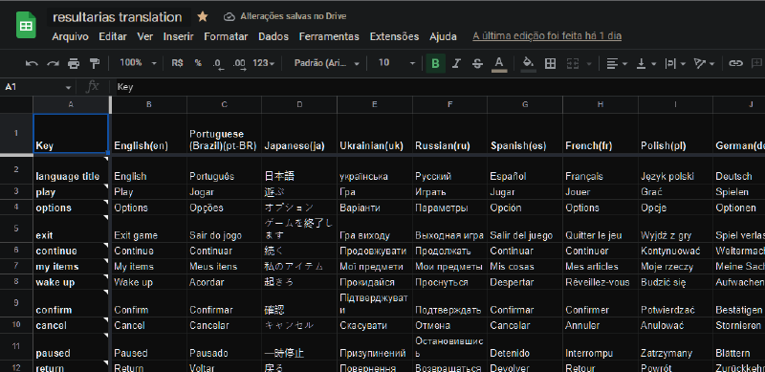
Task: Open the Ver menu
Action: [145, 36]
